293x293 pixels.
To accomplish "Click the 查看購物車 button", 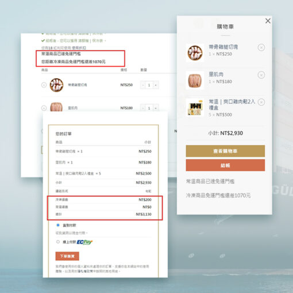I will (225, 151).
